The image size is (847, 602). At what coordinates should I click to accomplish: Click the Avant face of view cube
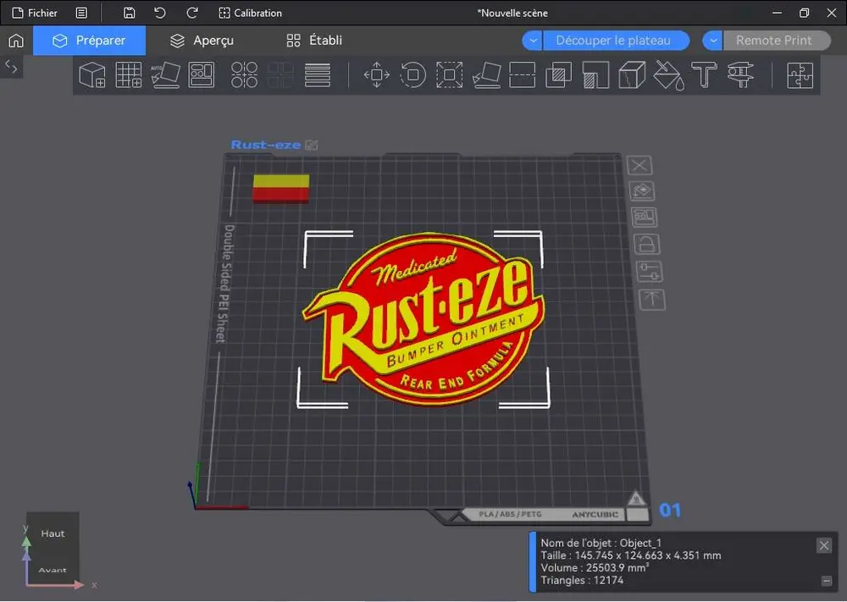click(x=53, y=569)
